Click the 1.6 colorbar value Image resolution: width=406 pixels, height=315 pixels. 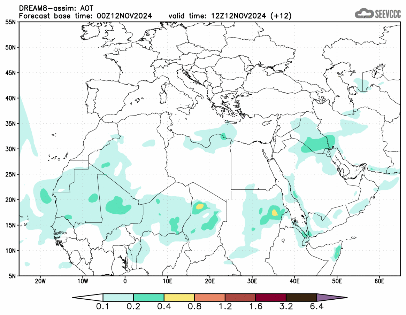pyautogui.click(x=255, y=307)
